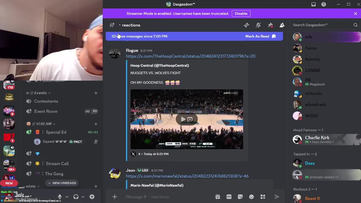Open server icon with 712 badge
Screen dimensions: 361x203
9,84
